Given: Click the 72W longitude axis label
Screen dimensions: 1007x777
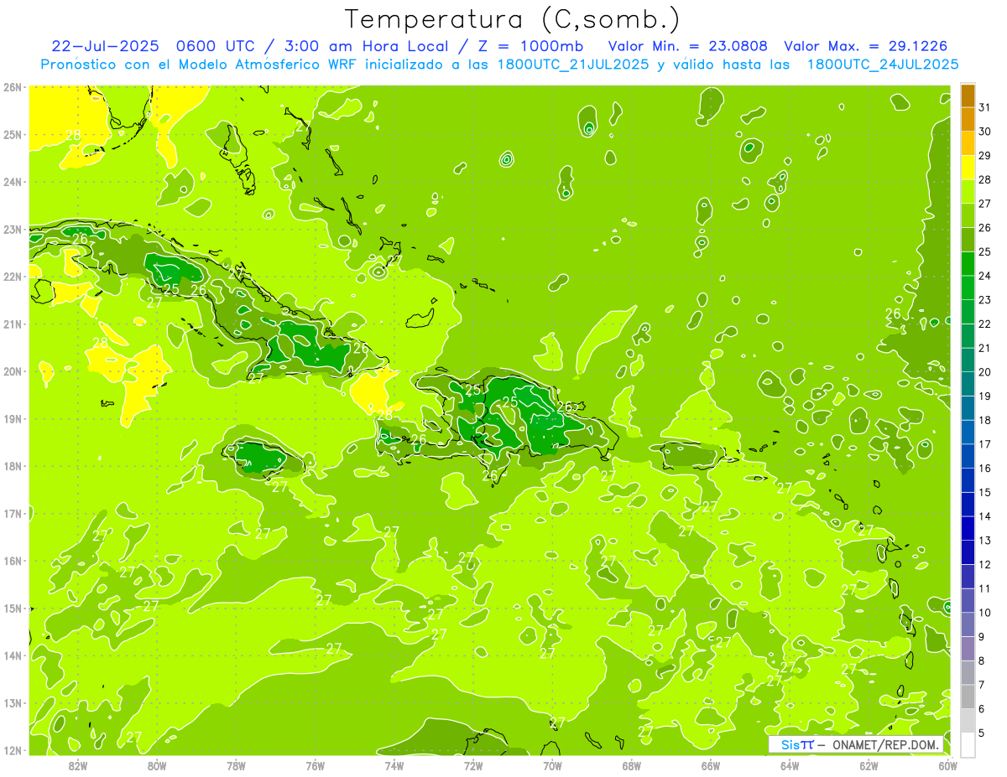Looking at the screenshot, I should (473, 765).
